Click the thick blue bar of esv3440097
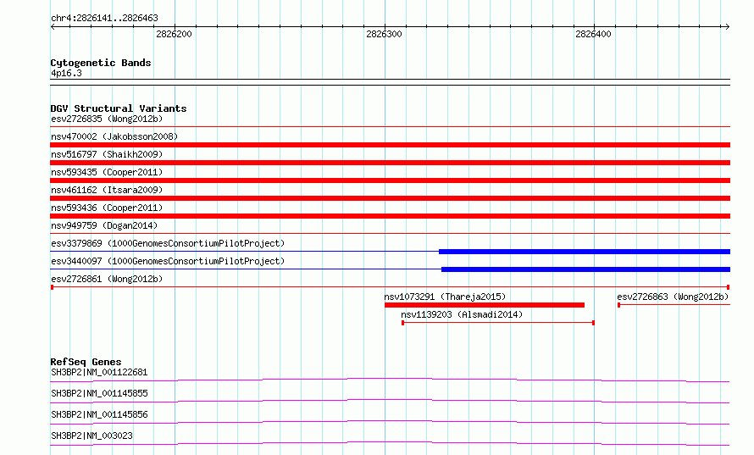The image size is (754, 455). tap(585, 269)
